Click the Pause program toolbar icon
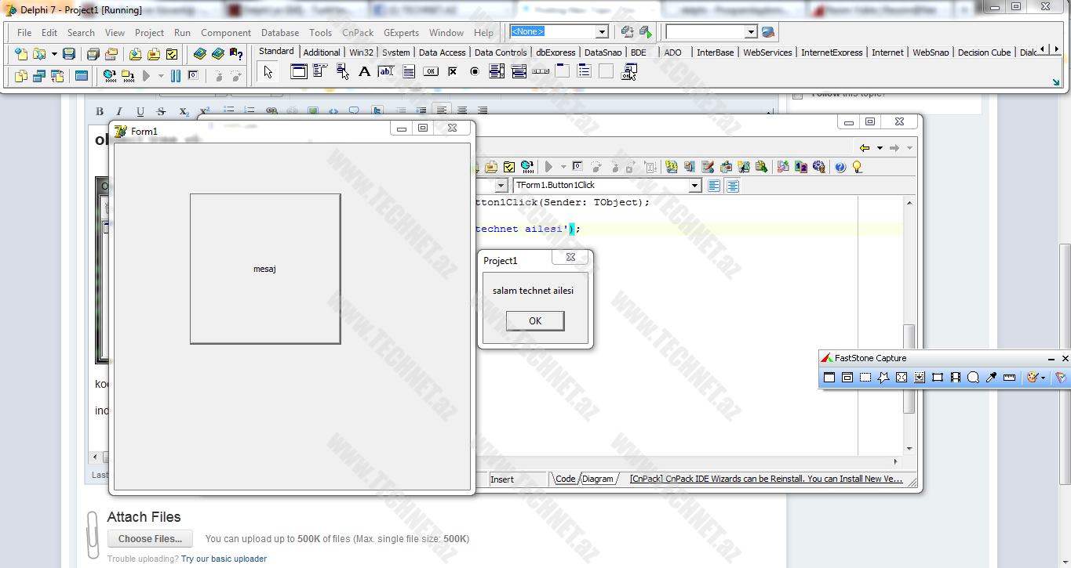The width and height of the screenshot is (1071, 568). [176, 76]
